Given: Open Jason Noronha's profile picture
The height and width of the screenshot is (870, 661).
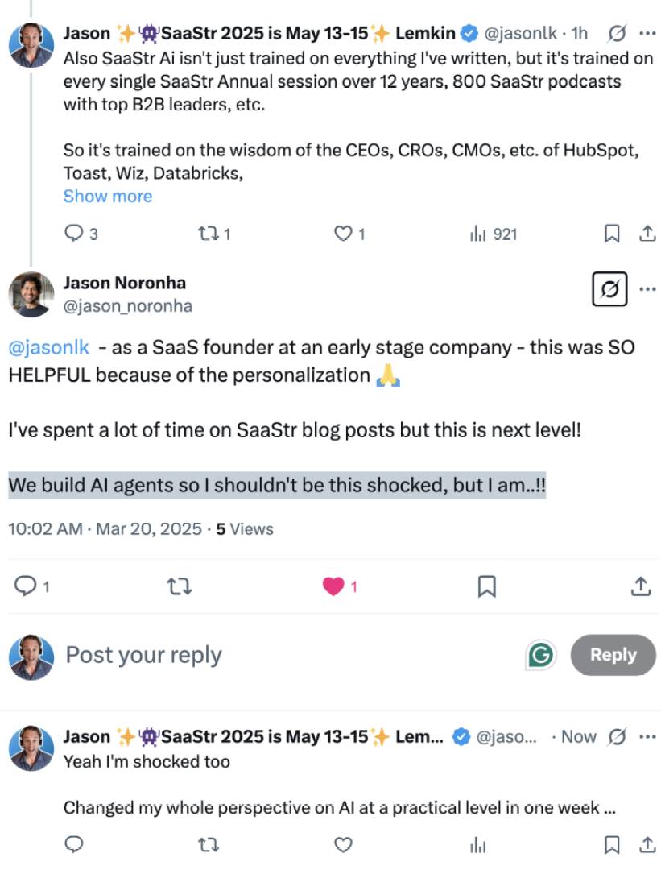Looking at the screenshot, I should pos(31,294).
